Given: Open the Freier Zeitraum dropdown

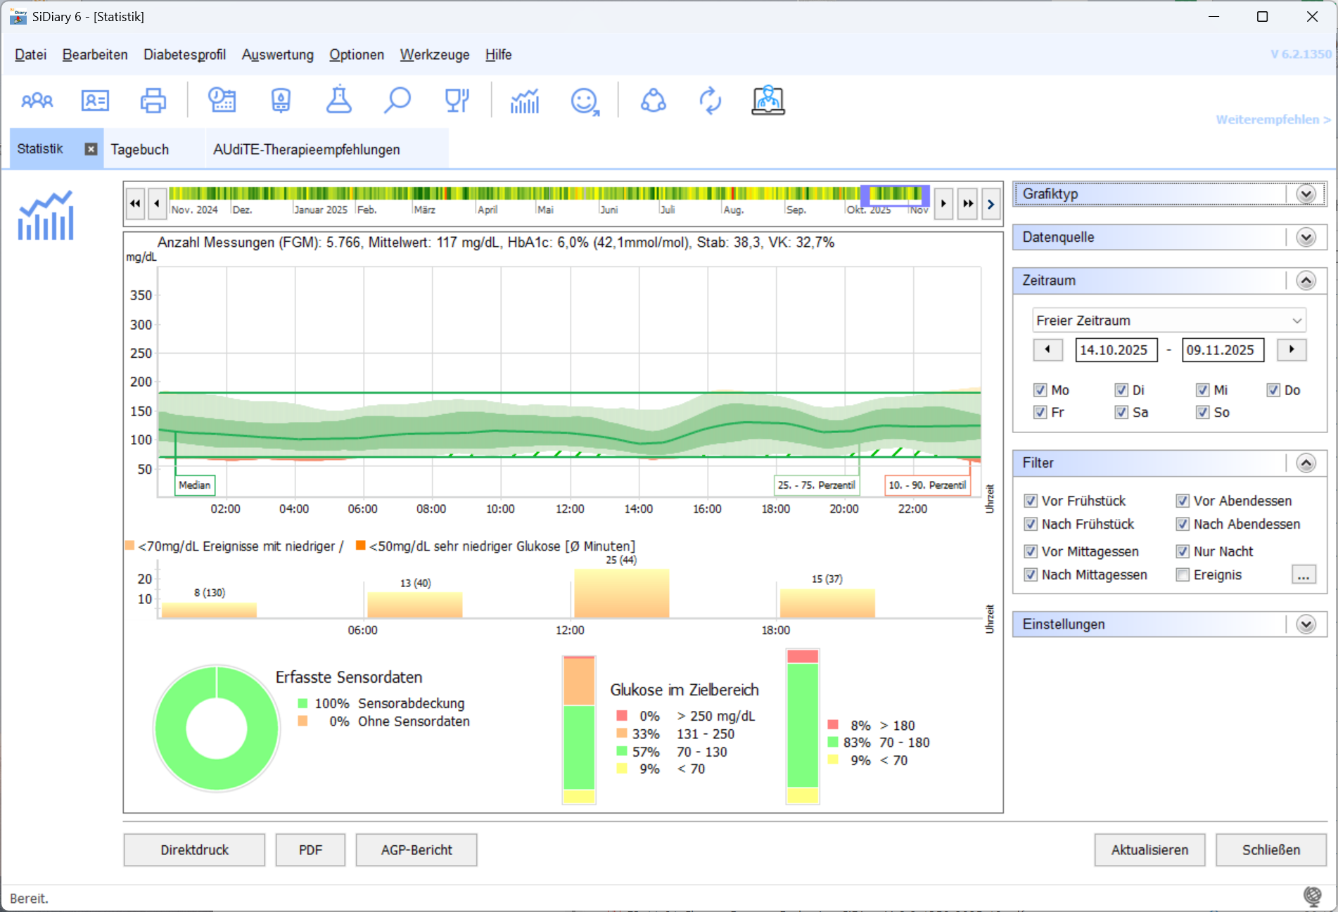Looking at the screenshot, I should [1168, 320].
